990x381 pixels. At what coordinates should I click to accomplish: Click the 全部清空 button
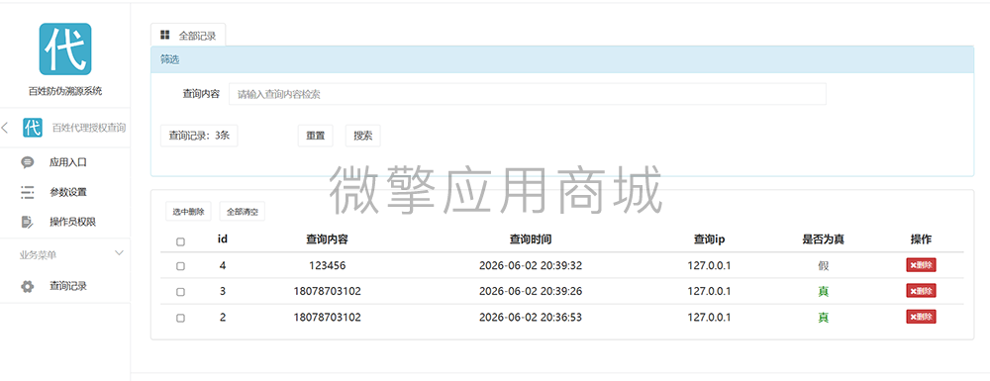click(243, 212)
